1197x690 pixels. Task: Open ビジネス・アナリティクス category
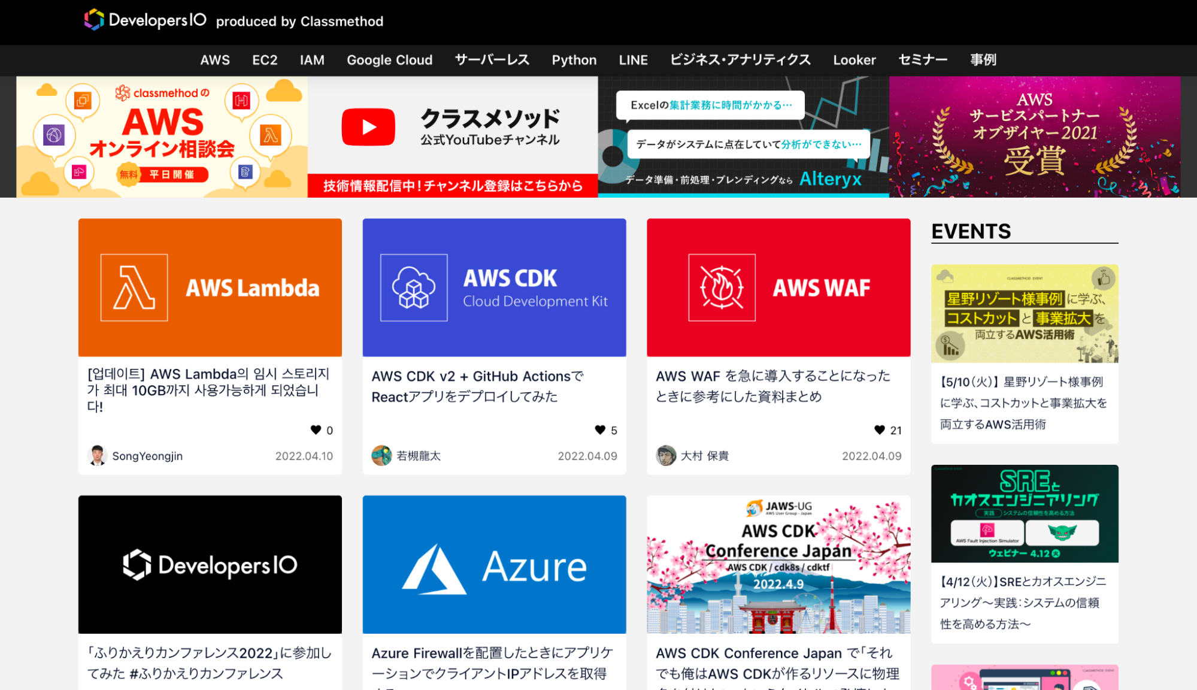point(741,60)
